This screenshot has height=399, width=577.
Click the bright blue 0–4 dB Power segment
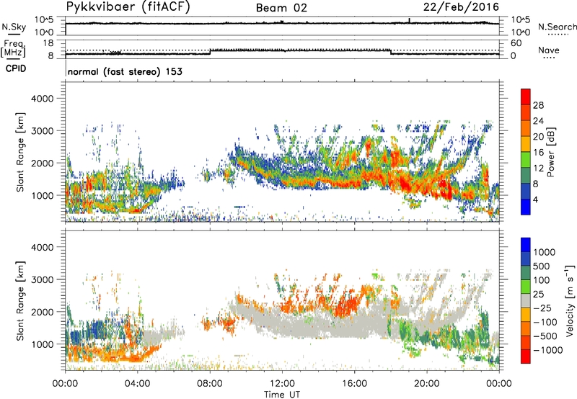tap(526, 207)
